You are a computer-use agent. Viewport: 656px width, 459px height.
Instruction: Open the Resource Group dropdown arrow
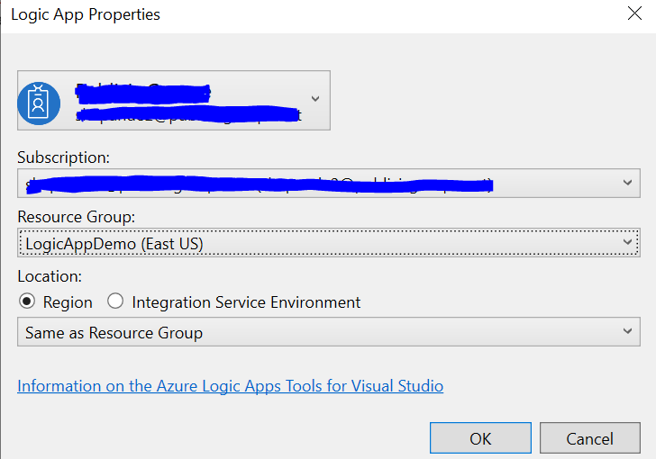627,242
